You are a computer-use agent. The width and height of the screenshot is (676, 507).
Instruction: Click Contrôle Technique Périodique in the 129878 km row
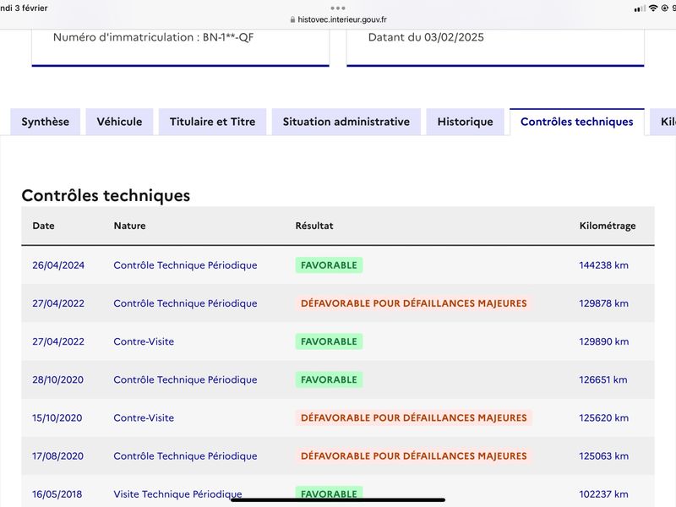(185, 303)
